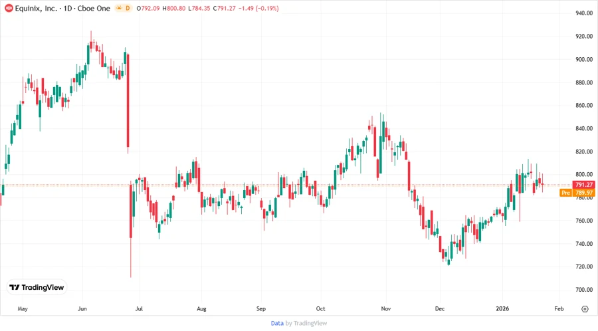Click the 820.00 price axis label
This screenshot has height=331, width=598.
coord(584,152)
